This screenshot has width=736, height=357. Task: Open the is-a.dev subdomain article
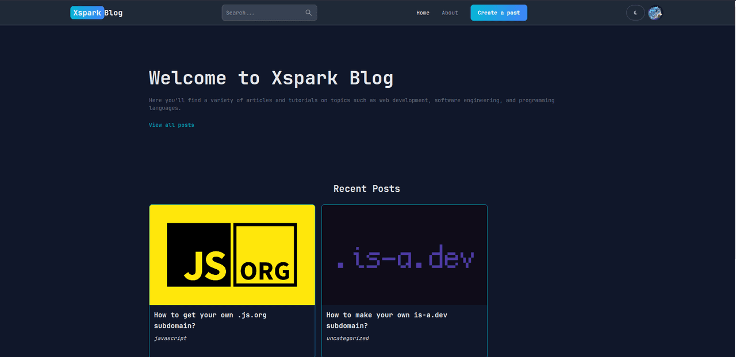(386, 320)
